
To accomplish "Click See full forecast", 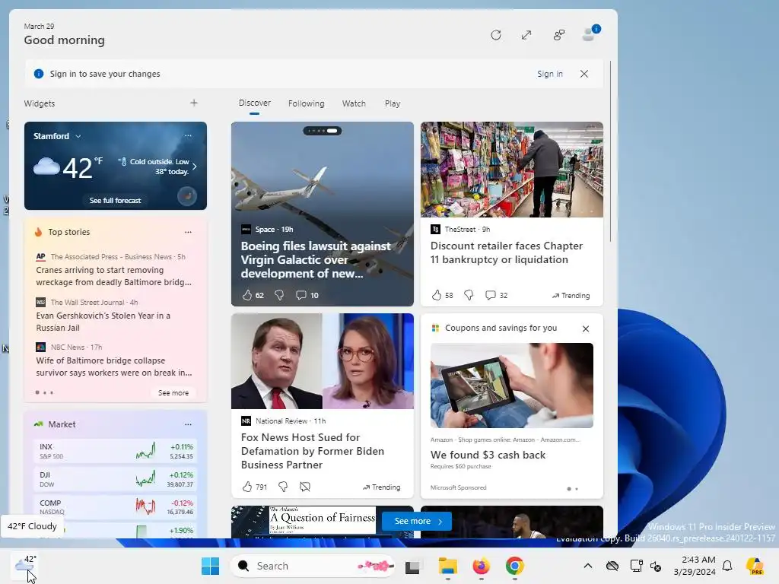I will tap(116, 200).
